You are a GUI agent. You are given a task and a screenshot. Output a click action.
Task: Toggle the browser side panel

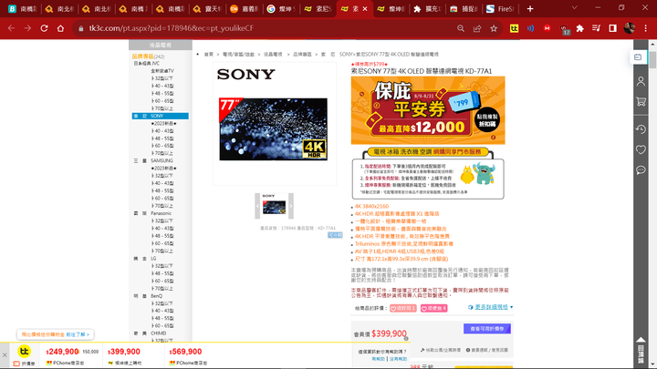pyautogui.click(x=612, y=28)
